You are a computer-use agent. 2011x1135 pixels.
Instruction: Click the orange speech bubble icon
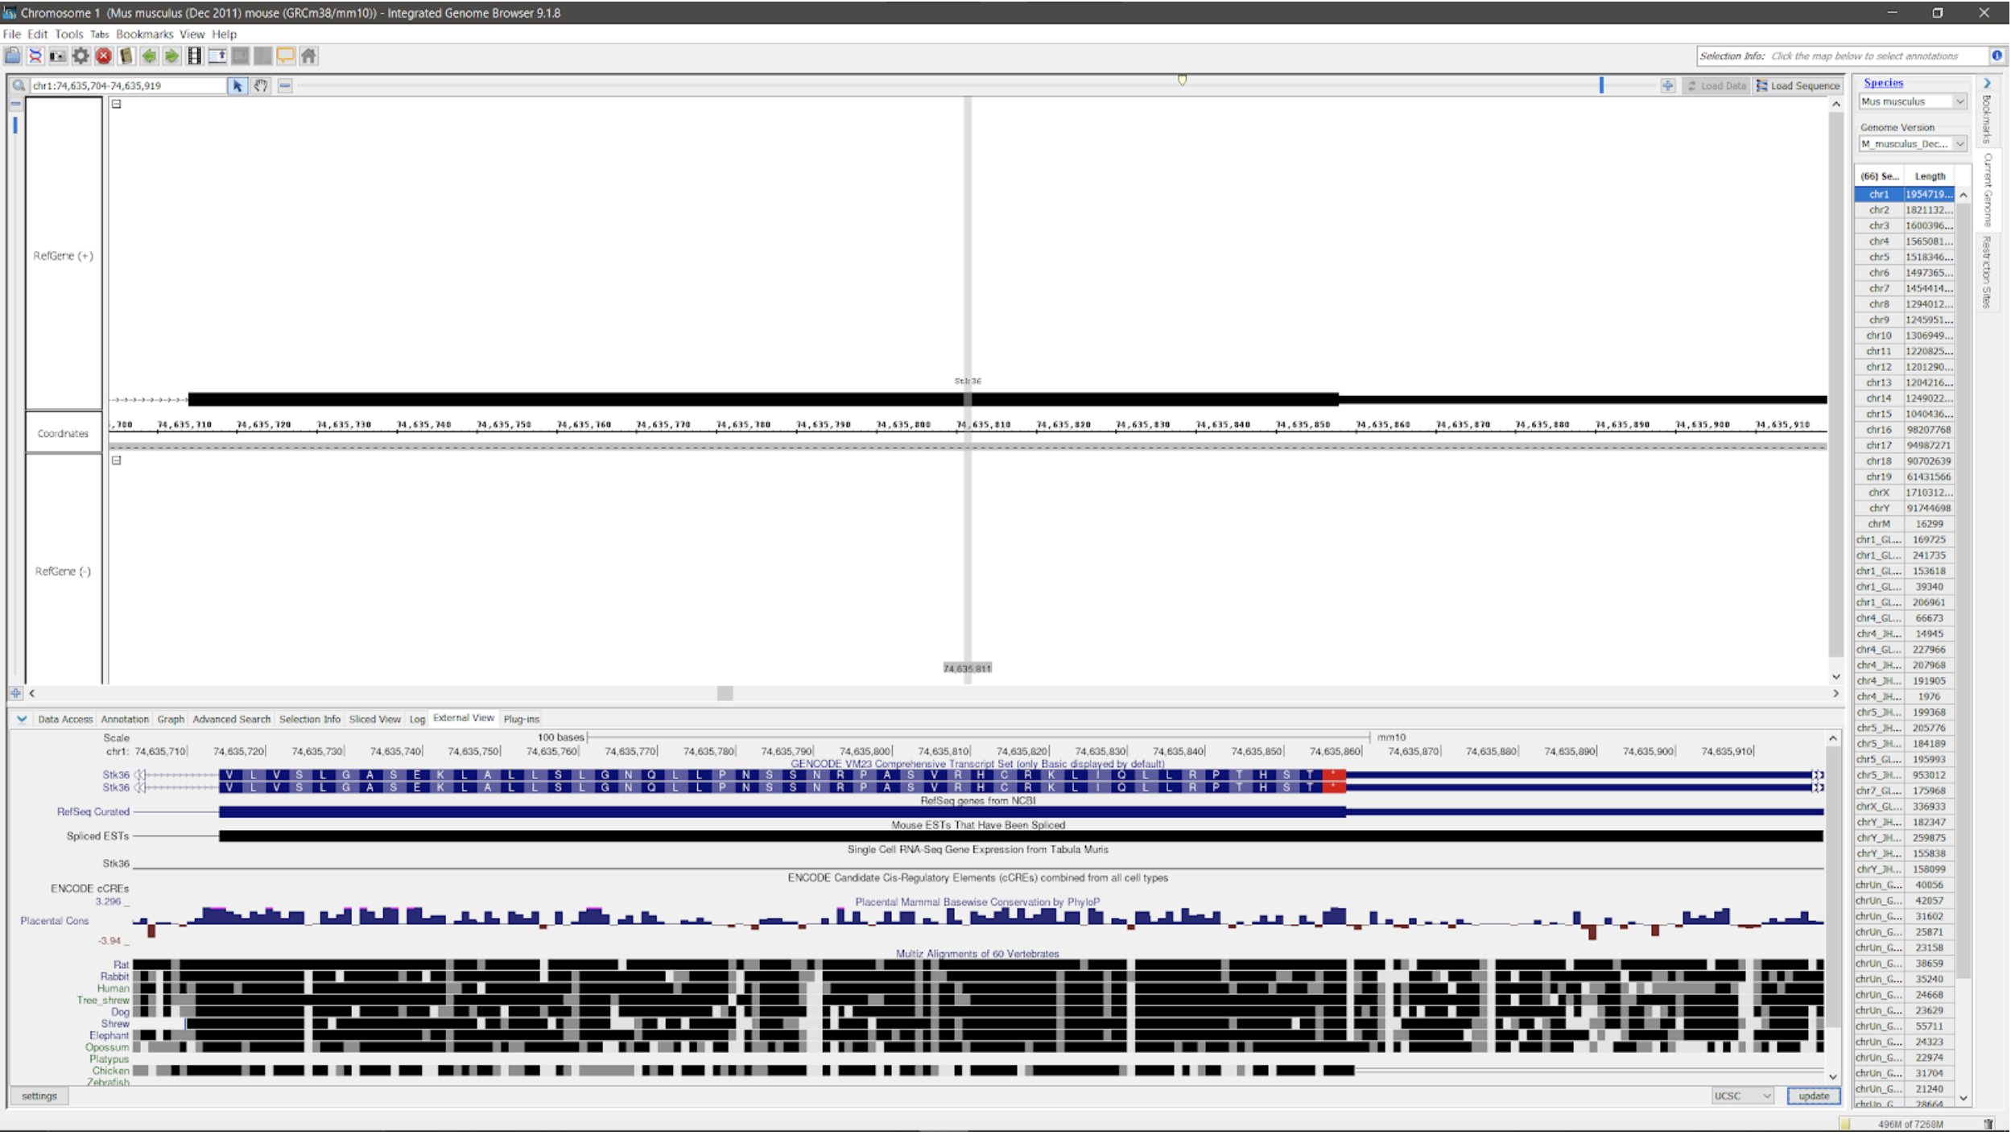point(285,56)
